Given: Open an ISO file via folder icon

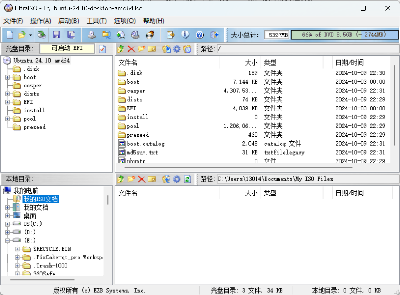Looking at the screenshot, I should (x=22, y=35).
